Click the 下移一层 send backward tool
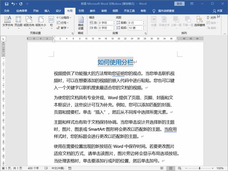 click(x=188, y=22)
